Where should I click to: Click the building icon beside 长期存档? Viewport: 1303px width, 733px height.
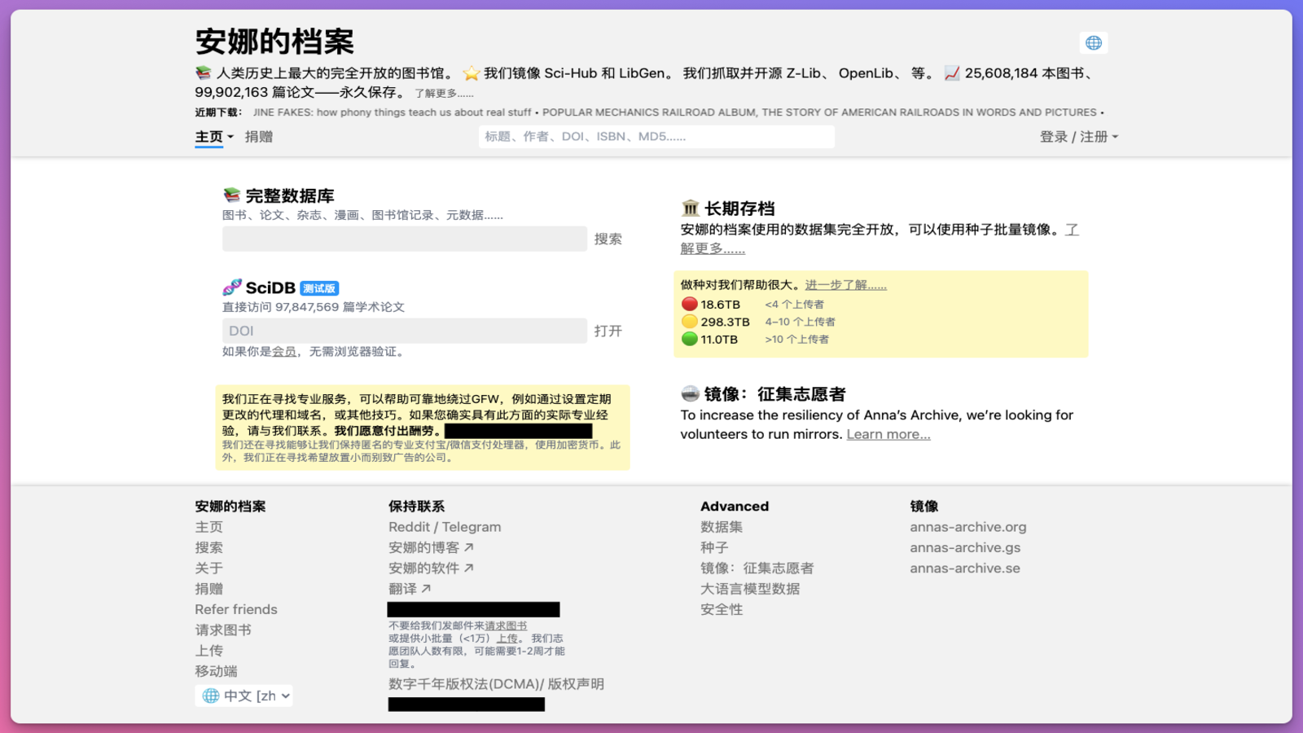click(689, 208)
